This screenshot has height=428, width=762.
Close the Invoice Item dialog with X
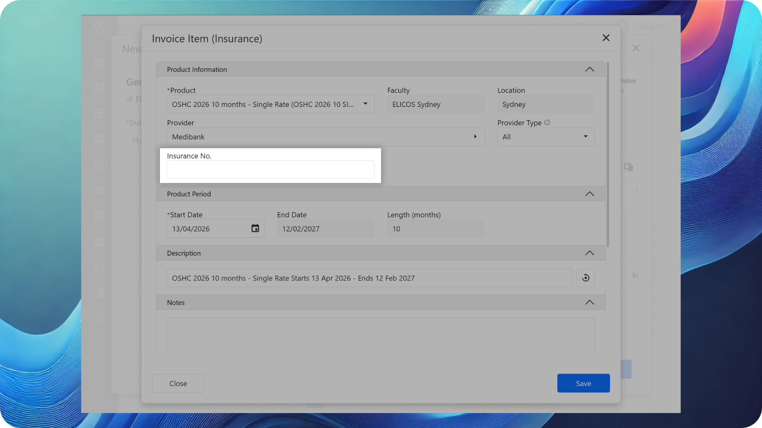606,38
